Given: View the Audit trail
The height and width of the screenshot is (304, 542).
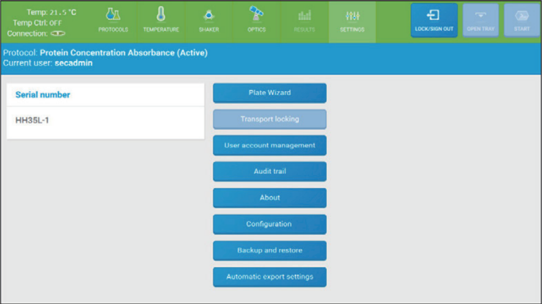Looking at the screenshot, I should tap(269, 171).
